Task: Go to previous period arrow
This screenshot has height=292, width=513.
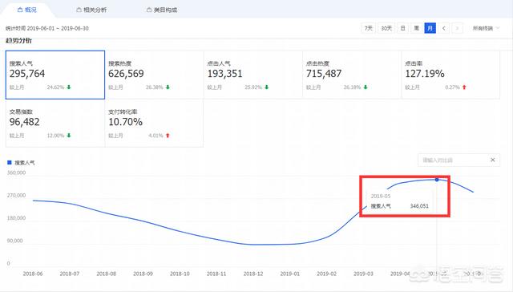Action: point(443,28)
